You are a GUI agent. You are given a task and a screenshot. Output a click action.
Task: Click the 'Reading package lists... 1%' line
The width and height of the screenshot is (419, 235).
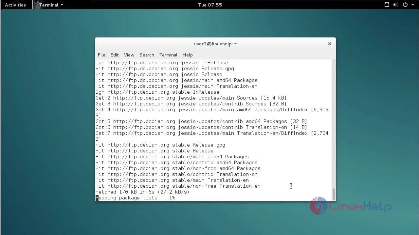pyautogui.click(x=135, y=198)
